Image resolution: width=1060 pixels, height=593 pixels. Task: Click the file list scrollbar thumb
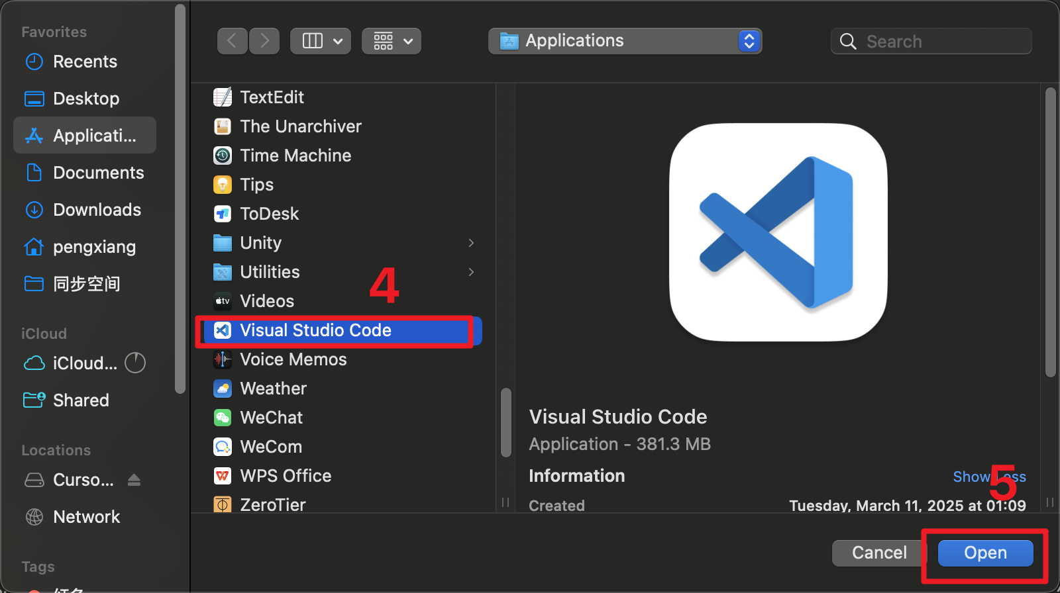[506, 422]
